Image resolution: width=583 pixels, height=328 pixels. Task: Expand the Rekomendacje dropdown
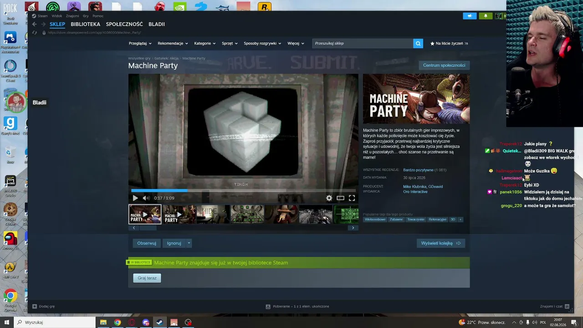tap(173, 43)
